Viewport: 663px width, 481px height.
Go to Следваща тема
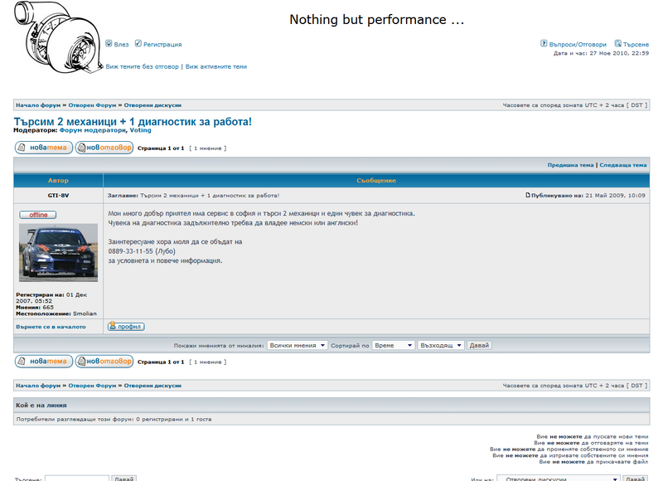point(623,165)
